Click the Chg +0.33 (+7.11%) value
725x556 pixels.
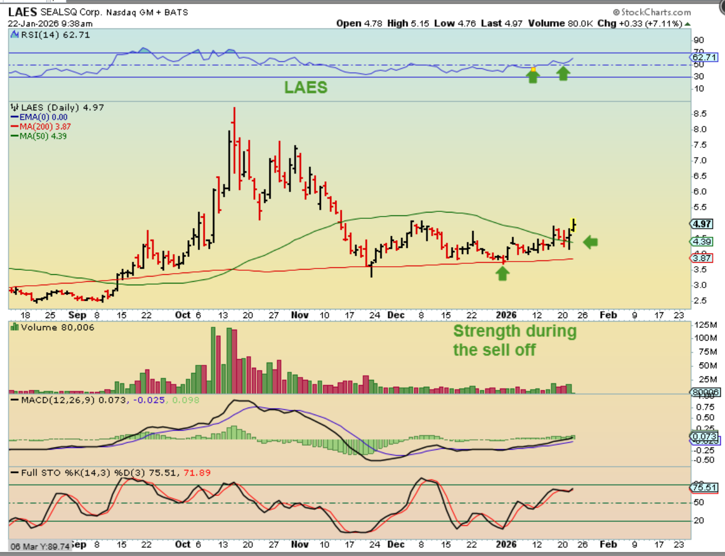640,23
